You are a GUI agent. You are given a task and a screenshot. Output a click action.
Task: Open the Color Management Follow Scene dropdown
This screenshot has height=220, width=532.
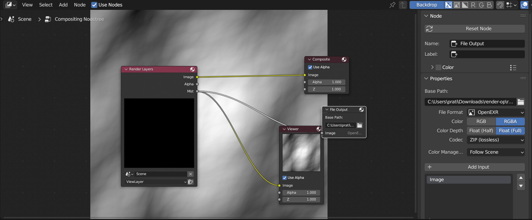point(496,152)
